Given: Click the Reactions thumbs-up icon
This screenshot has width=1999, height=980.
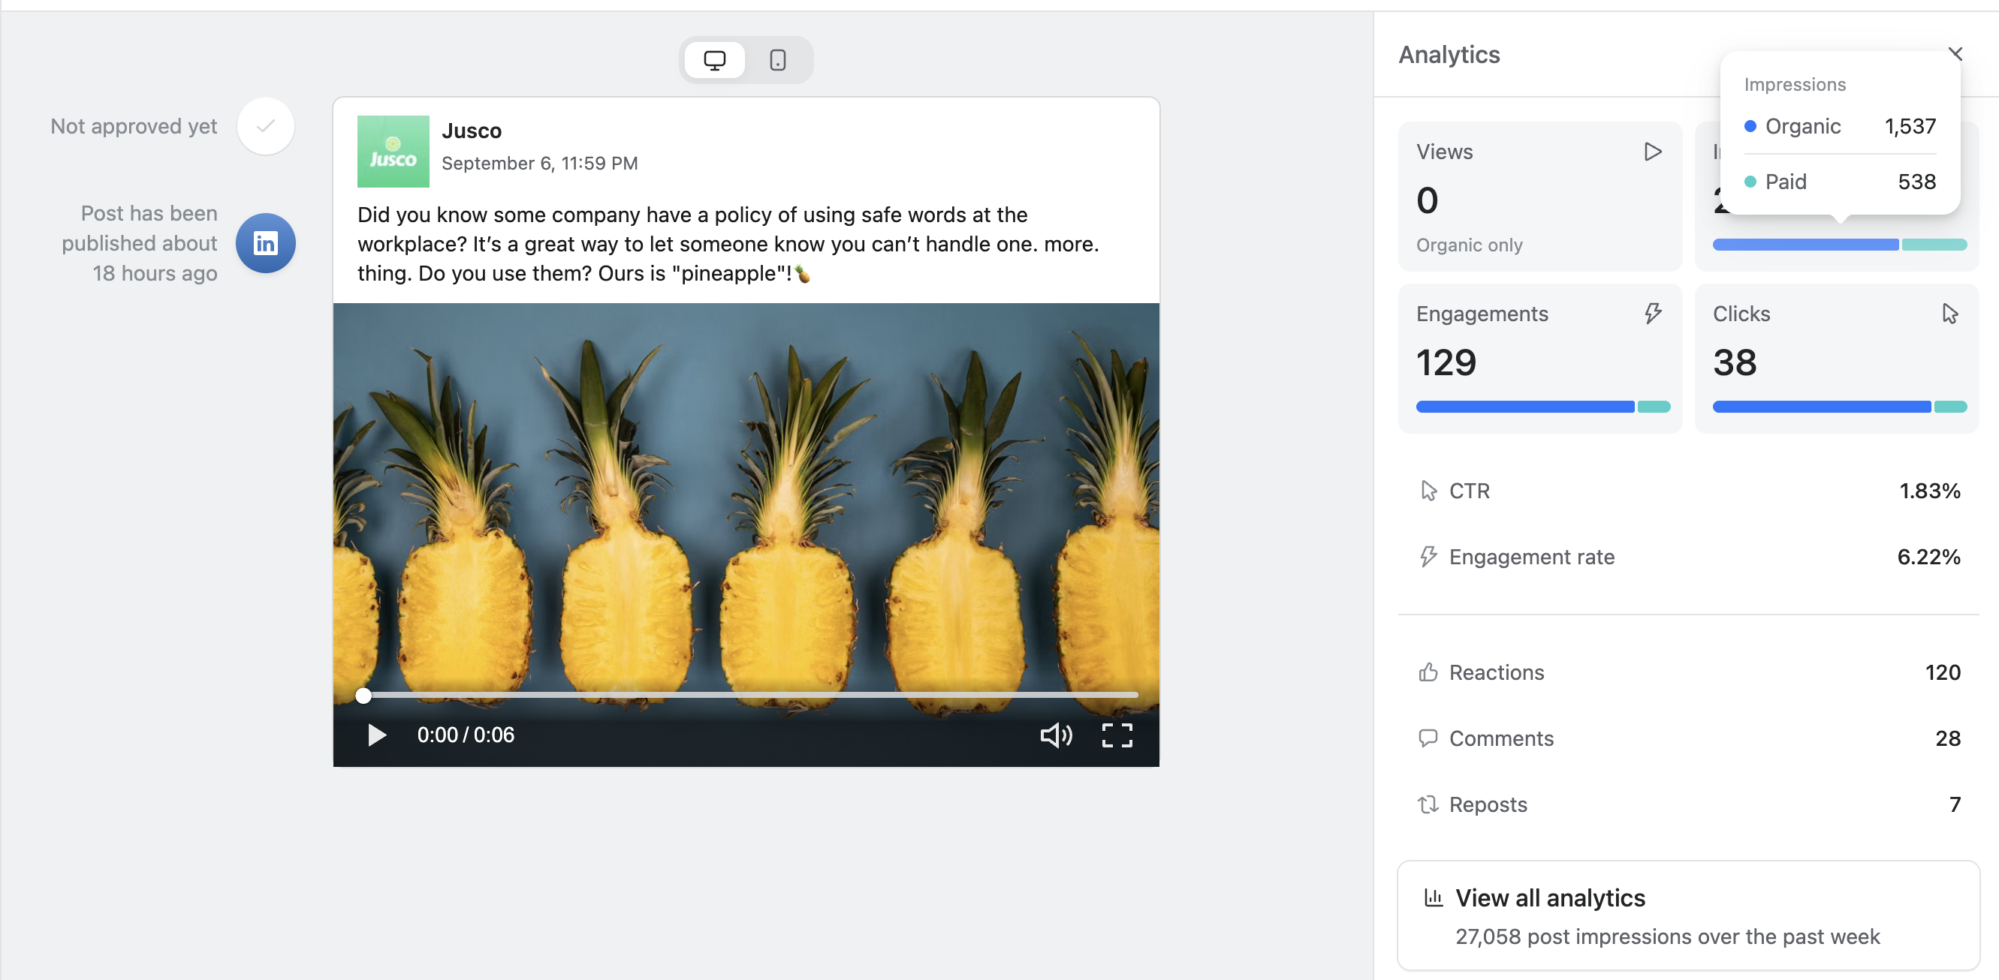Looking at the screenshot, I should pos(1428,672).
